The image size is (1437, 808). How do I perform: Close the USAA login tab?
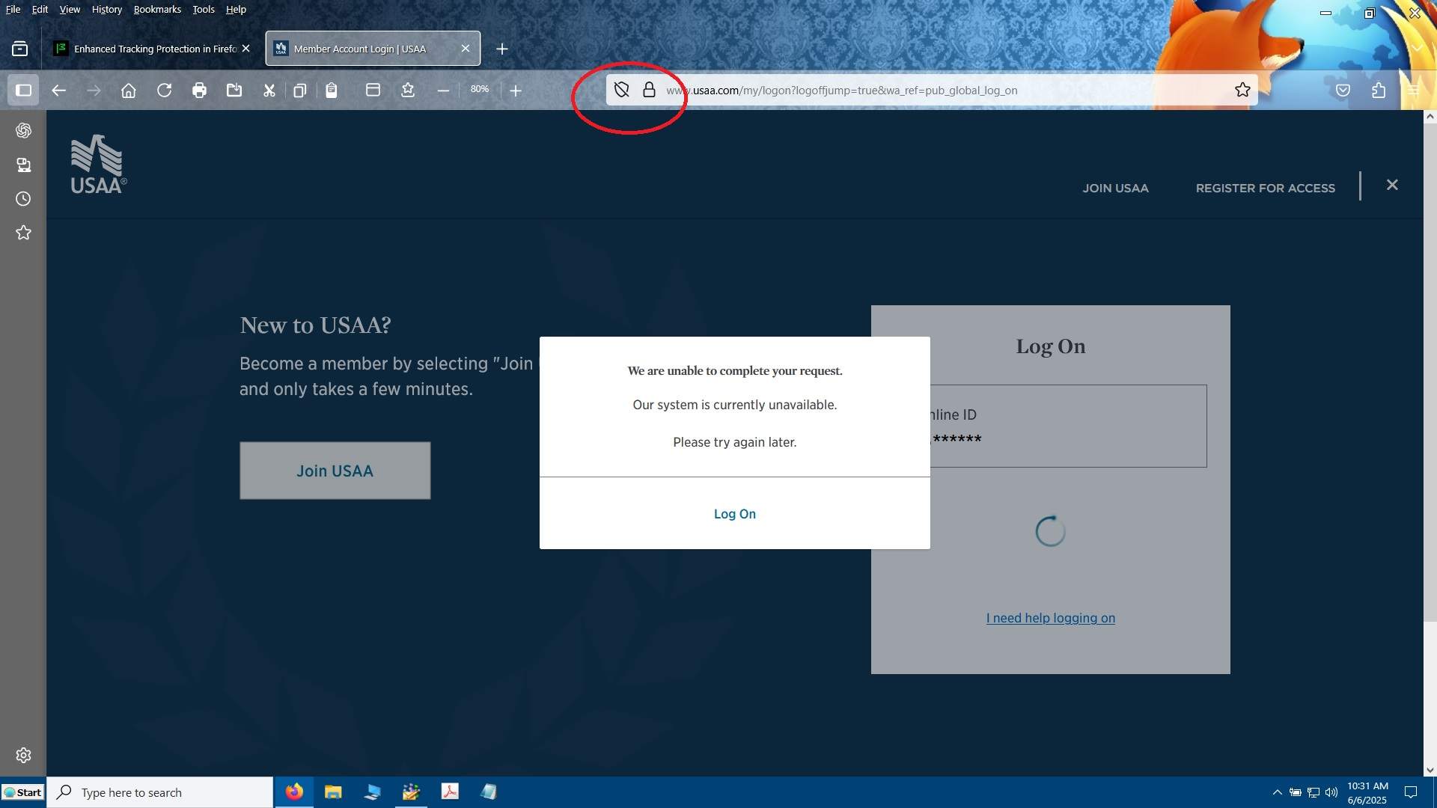click(466, 49)
